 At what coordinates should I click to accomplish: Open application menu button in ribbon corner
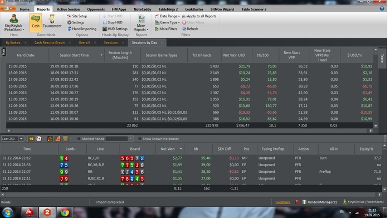[x=8, y=8]
